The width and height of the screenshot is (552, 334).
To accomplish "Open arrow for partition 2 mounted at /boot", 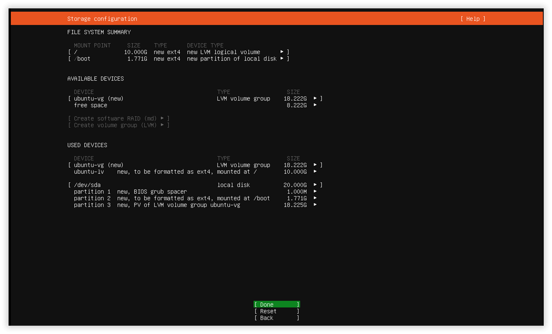I will point(315,198).
